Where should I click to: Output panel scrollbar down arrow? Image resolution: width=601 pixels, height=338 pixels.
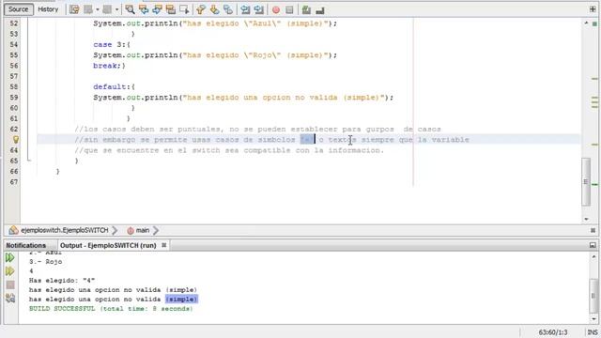pyautogui.click(x=593, y=319)
